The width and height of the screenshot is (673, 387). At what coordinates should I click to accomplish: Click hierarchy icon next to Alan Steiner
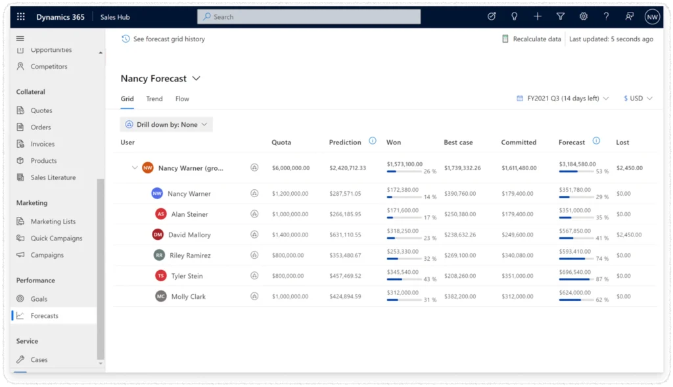pos(254,214)
